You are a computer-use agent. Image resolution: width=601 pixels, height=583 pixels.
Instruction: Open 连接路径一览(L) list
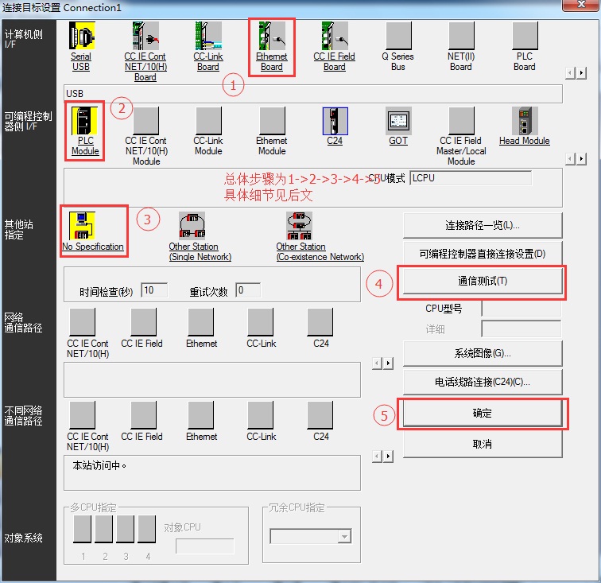coord(482,225)
